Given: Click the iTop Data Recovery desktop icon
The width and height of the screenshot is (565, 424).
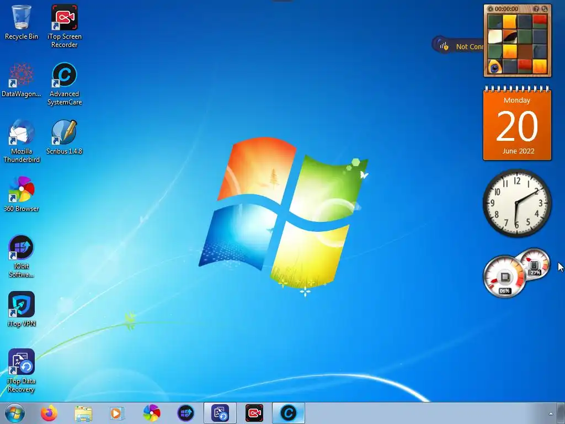Looking at the screenshot, I should click(22, 370).
